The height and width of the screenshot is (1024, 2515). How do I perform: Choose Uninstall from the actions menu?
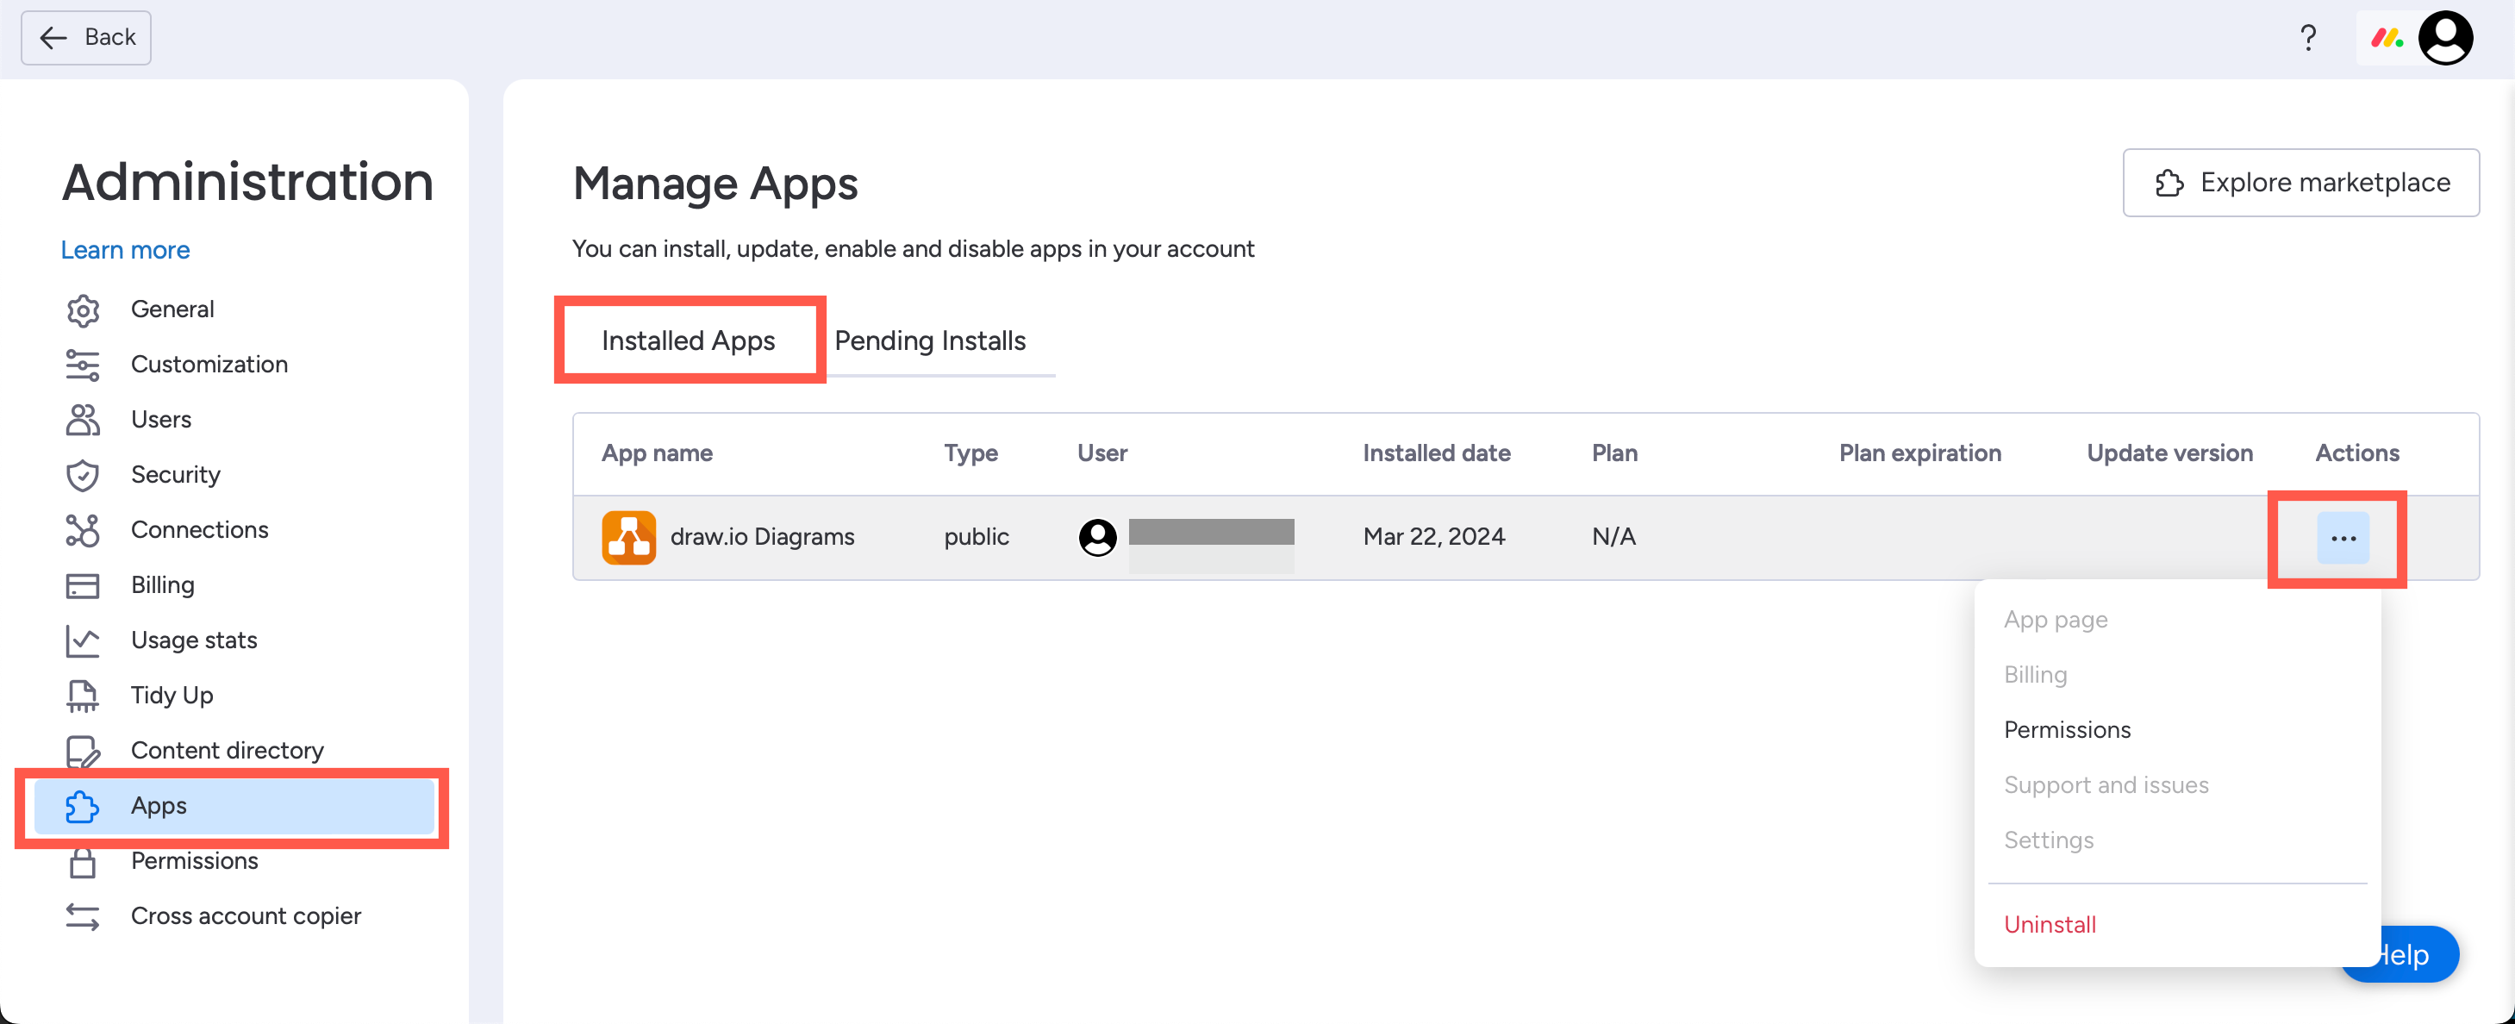[x=2050, y=924]
